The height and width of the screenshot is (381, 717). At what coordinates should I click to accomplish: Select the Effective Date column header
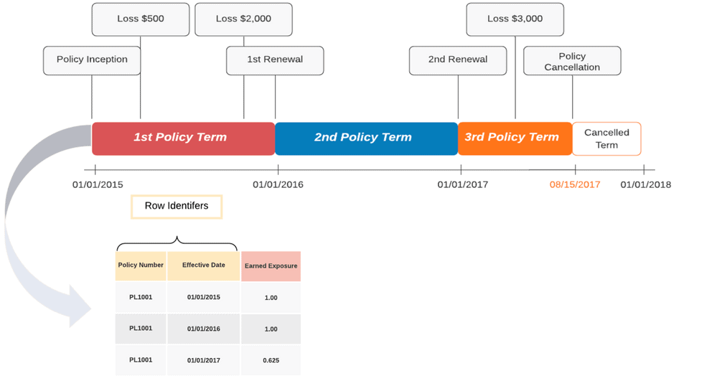[x=204, y=265]
